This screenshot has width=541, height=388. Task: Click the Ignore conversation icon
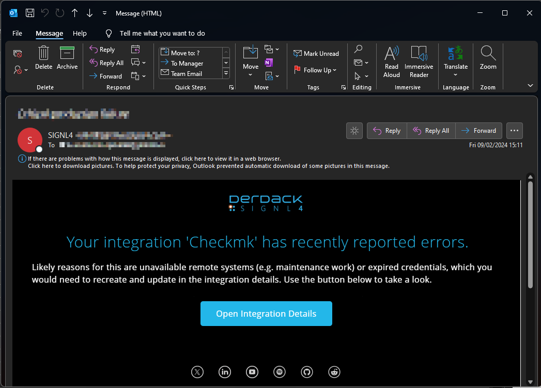point(18,53)
